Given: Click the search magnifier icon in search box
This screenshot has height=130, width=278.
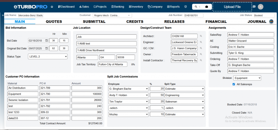Looking at the screenshot, I should coord(196,7).
